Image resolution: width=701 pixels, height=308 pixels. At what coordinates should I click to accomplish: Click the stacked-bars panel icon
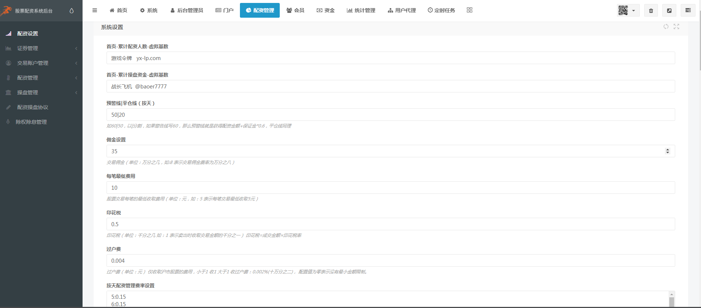point(688,10)
